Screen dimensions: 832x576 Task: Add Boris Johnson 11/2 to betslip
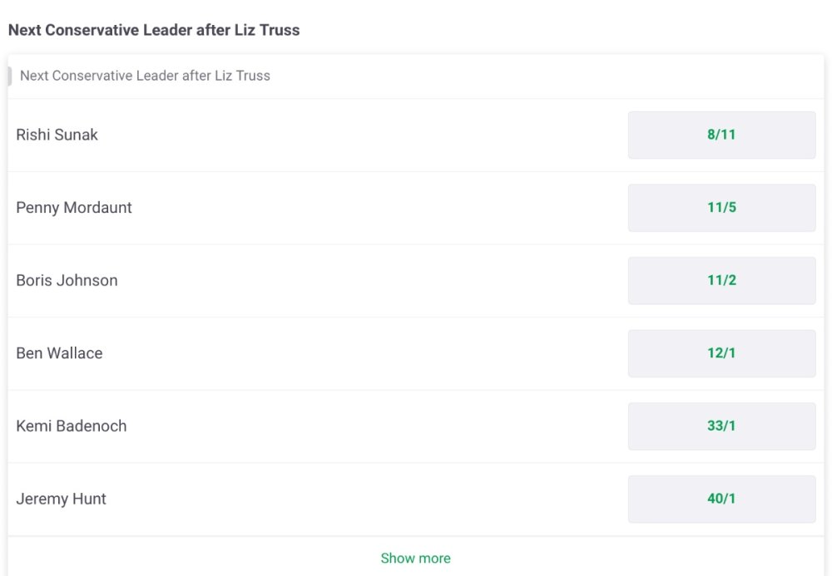click(x=721, y=280)
